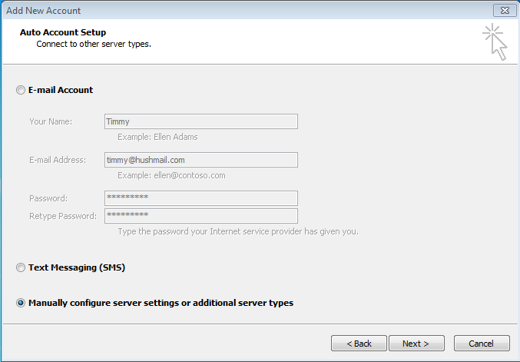Focus the Retype Password input field

201,216
